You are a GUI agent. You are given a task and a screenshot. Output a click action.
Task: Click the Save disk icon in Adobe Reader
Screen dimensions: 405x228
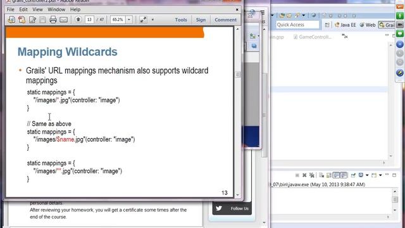(42, 20)
